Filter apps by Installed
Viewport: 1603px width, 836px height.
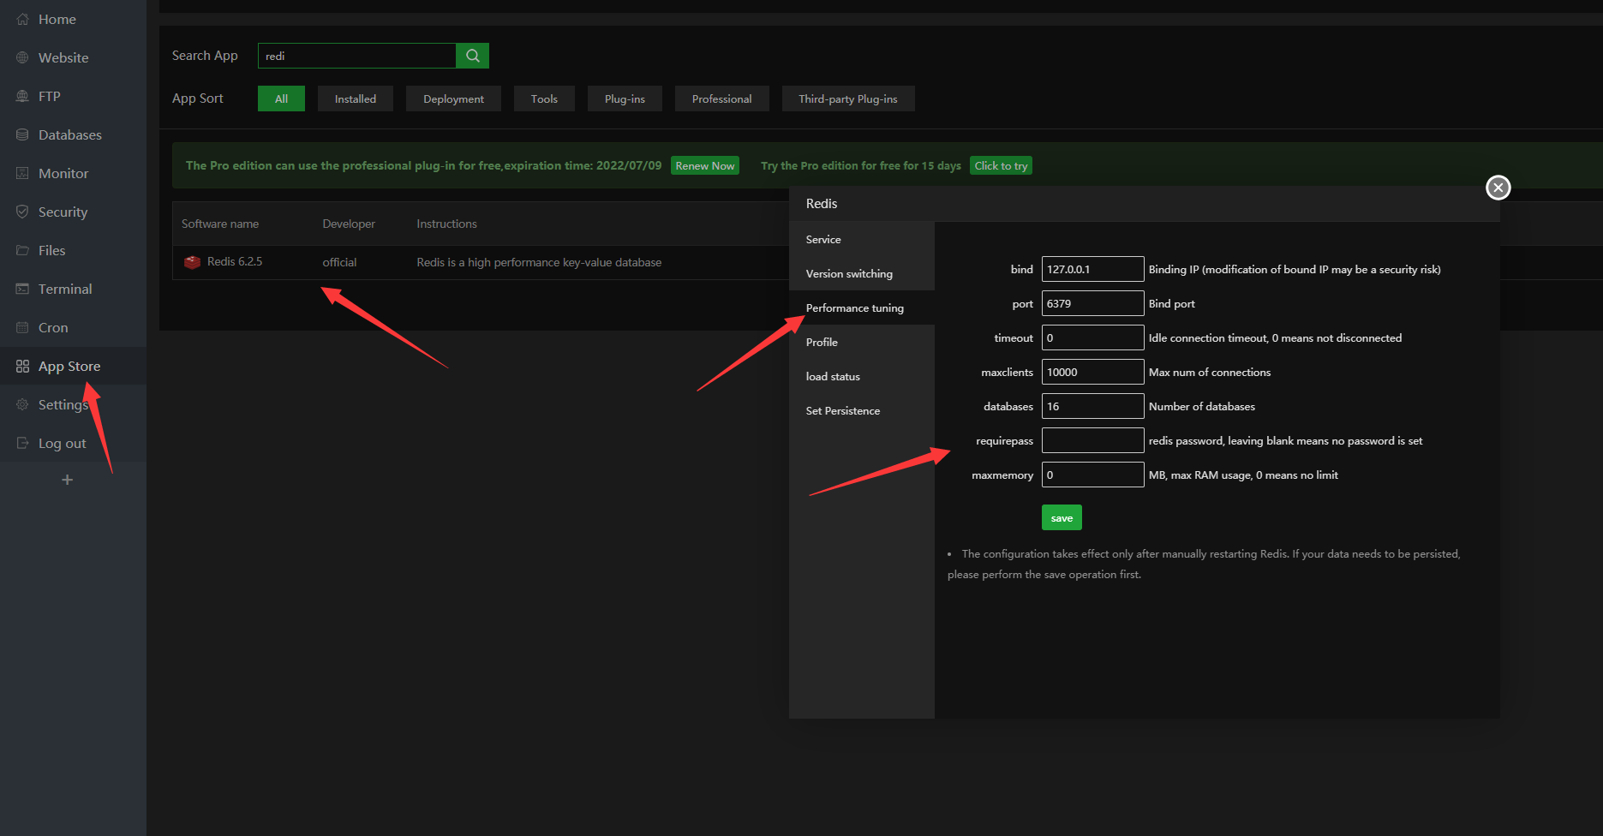coord(355,99)
